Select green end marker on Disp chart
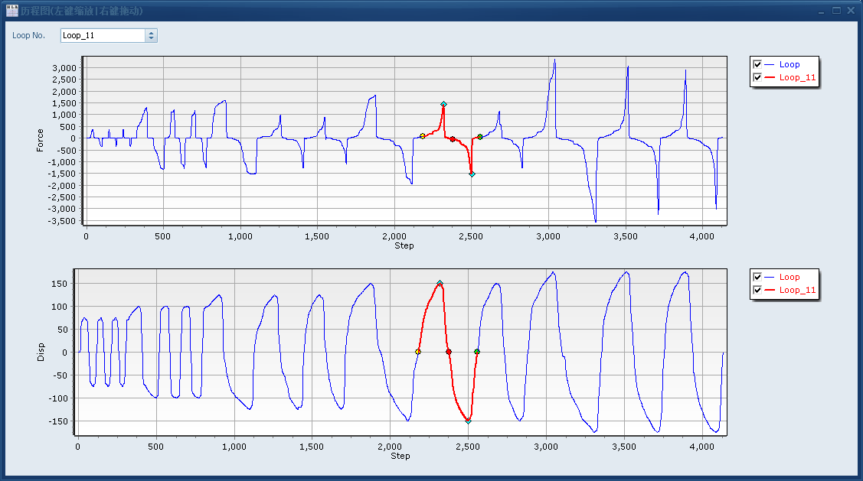This screenshot has width=863, height=481. [x=476, y=352]
